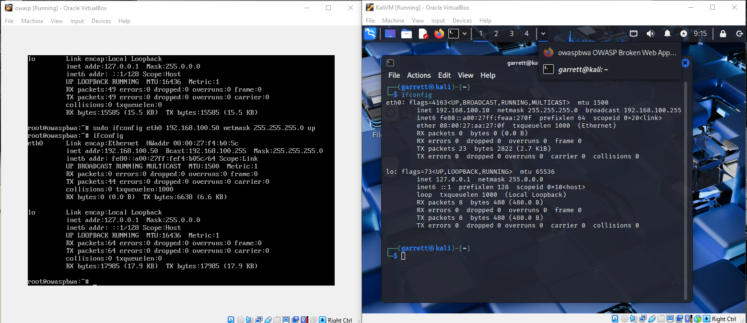Click the network adapter icon in KaliVM status bar
Screen dimensions: 747x323
642,319
